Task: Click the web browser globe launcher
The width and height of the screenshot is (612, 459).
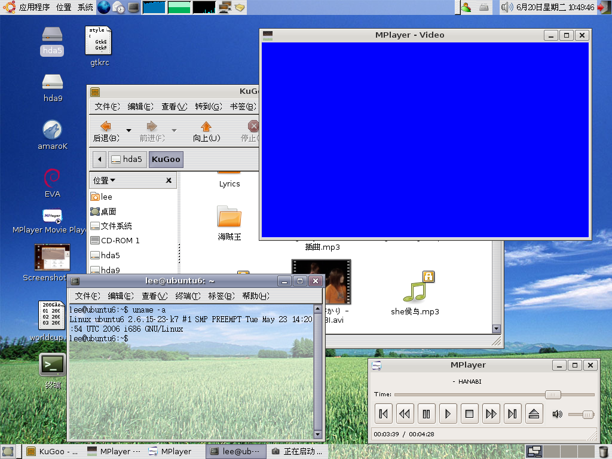Action: pyautogui.click(x=103, y=7)
